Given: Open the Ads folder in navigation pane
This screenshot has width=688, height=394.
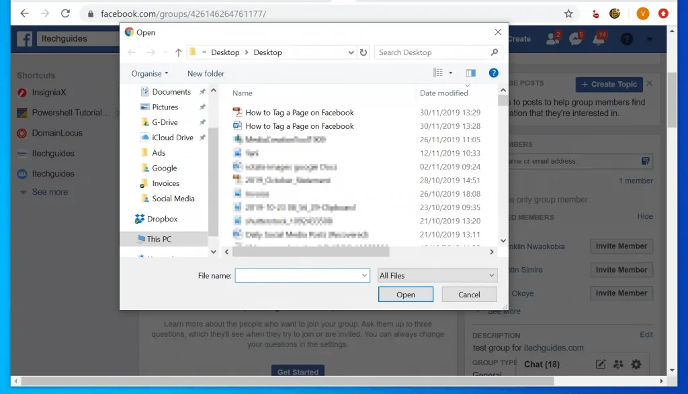Looking at the screenshot, I should coord(159,153).
